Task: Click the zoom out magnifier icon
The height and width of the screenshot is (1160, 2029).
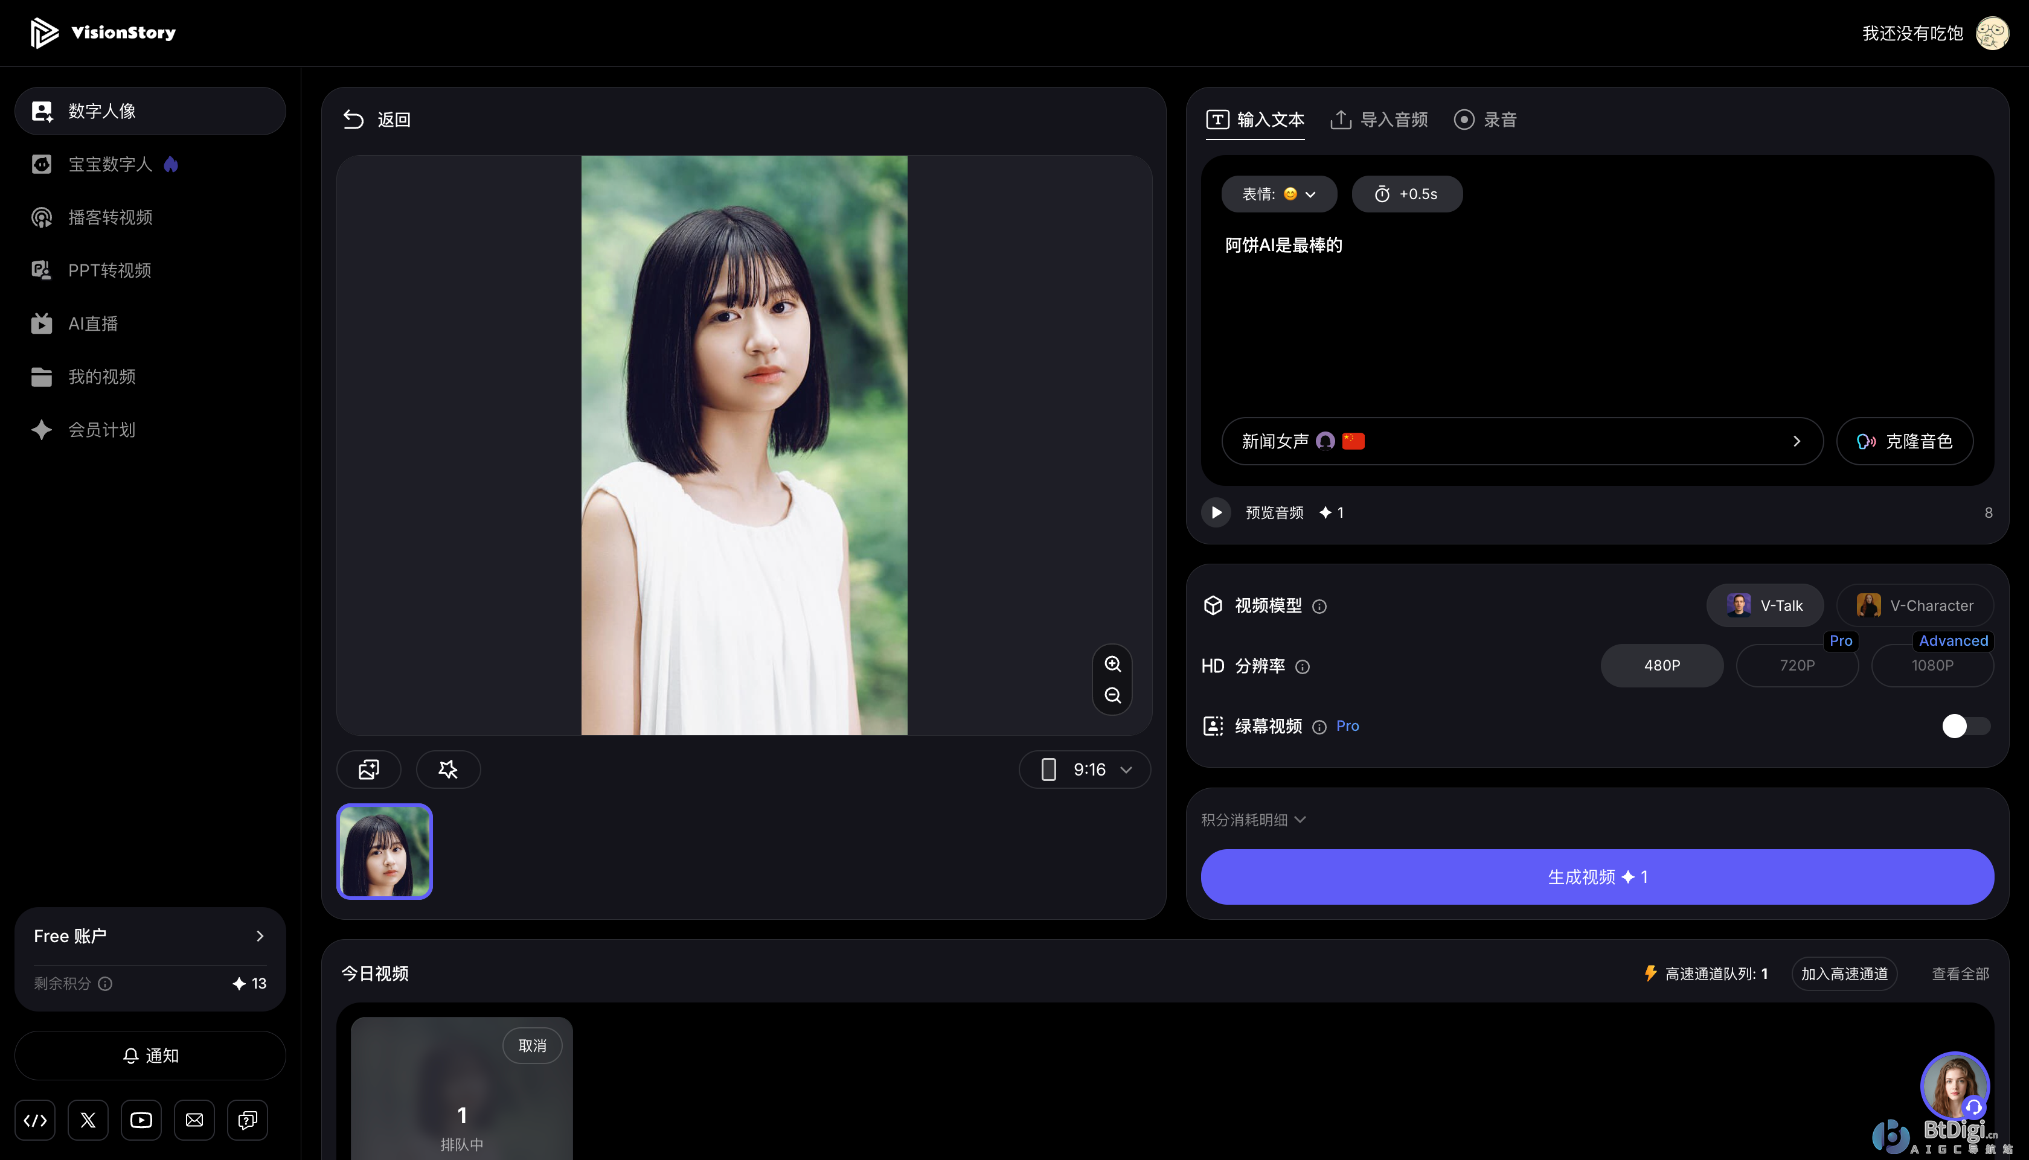Action: click(x=1112, y=695)
